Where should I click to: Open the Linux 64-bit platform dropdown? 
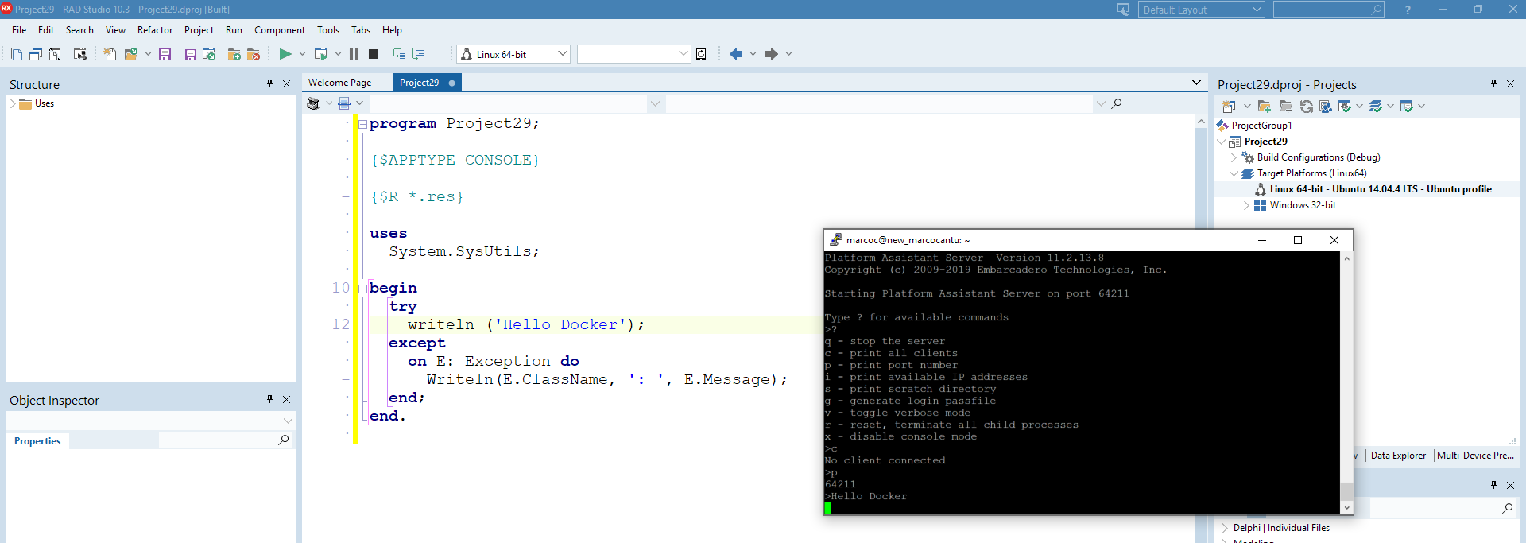pyautogui.click(x=563, y=54)
